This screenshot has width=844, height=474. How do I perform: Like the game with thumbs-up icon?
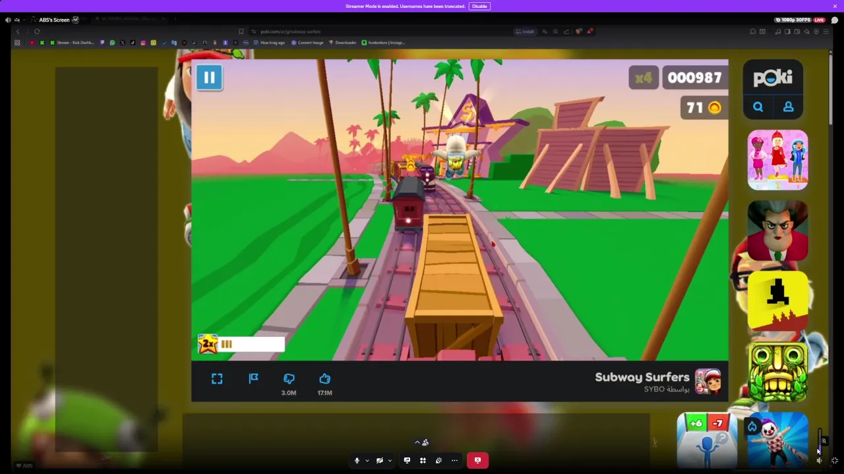tap(324, 379)
